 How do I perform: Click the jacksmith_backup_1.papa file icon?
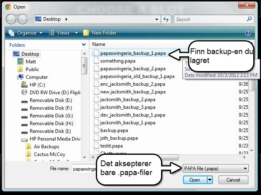pos(96,123)
